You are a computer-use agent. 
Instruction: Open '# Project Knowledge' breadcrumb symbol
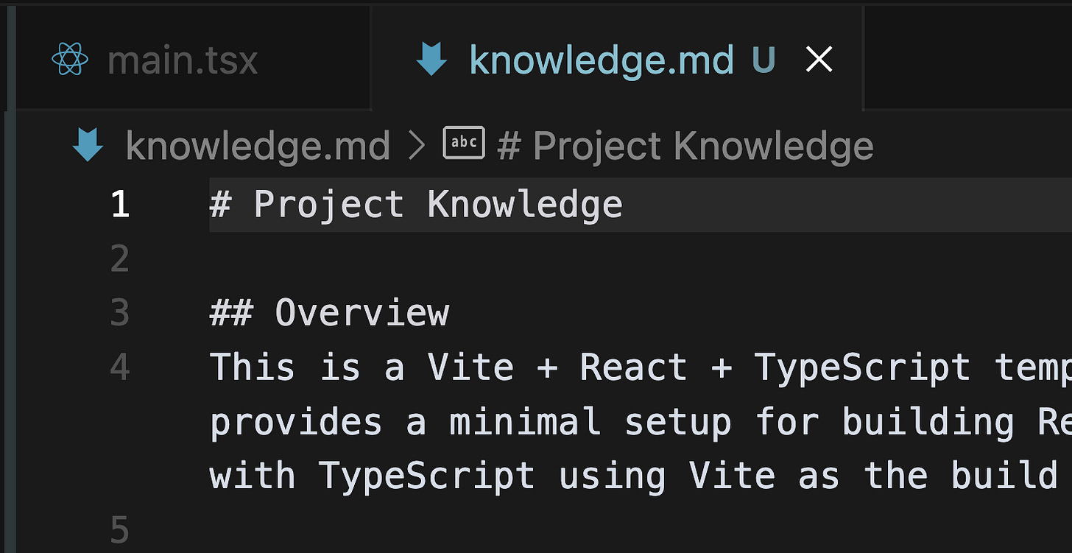point(685,146)
